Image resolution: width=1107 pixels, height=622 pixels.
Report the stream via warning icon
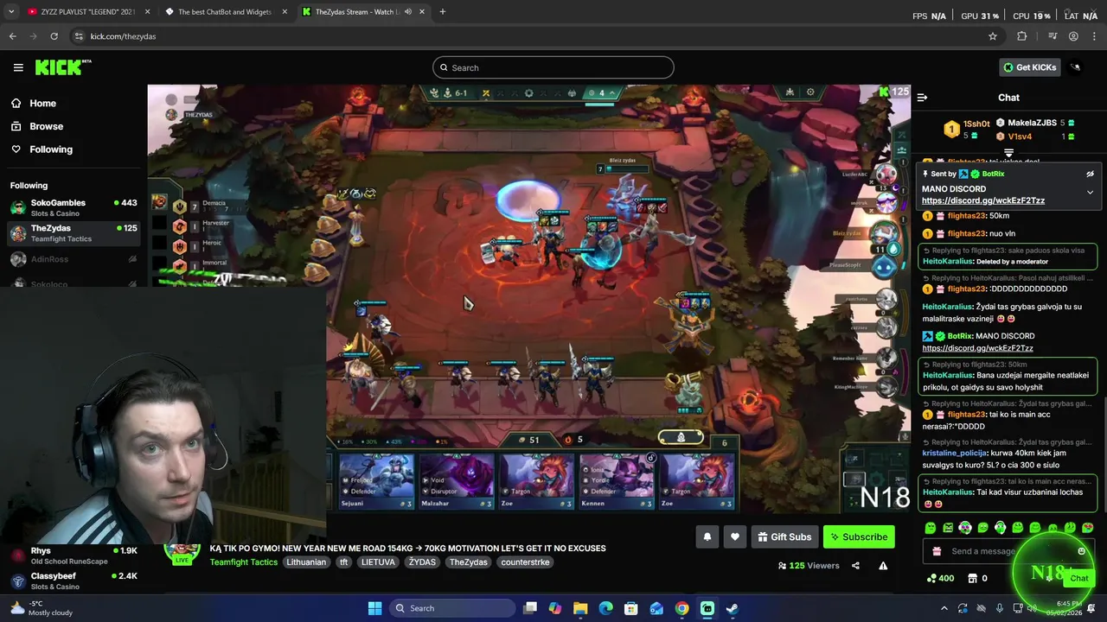[x=883, y=566]
